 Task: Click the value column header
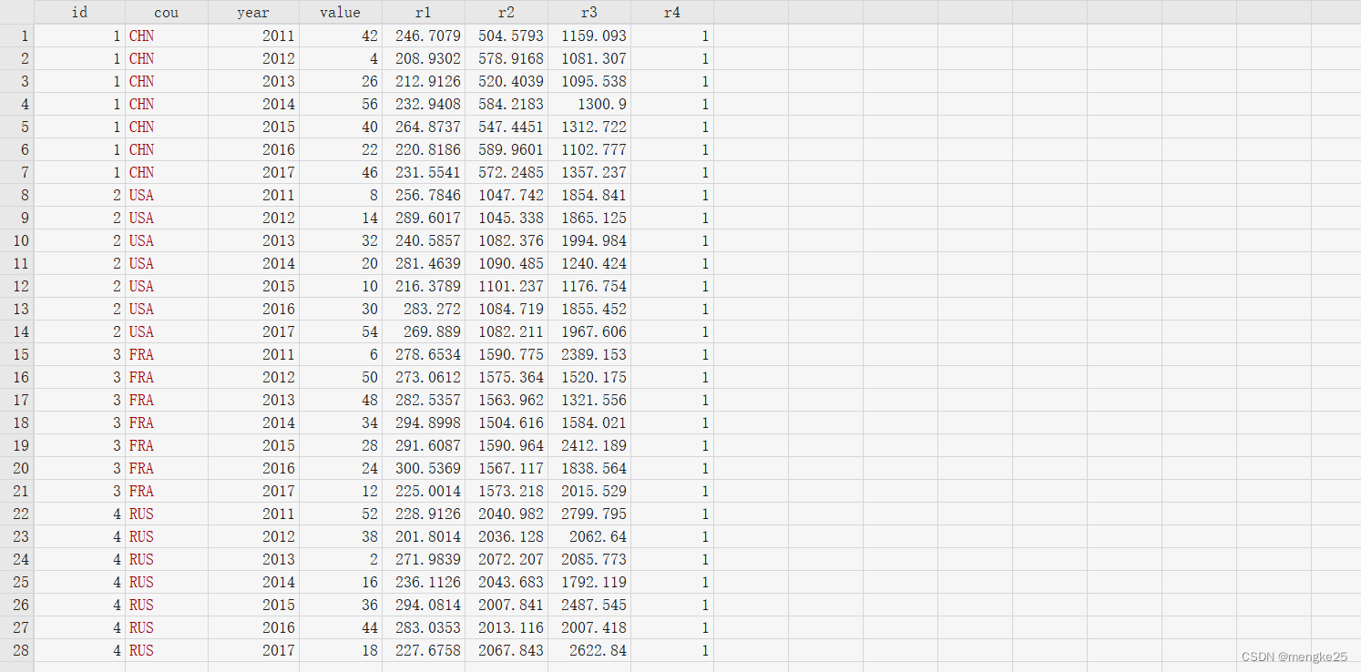(341, 13)
